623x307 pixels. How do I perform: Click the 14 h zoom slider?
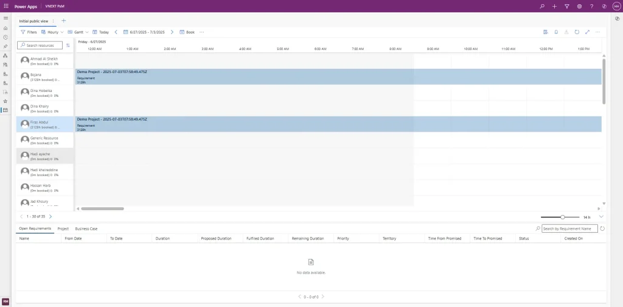click(x=563, y=217)
